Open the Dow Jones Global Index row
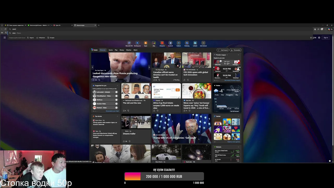This screenshot has width=334, height=188. coord(227,151)
